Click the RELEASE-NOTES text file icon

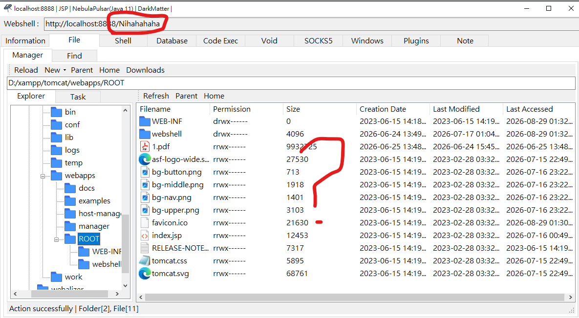[x=145, y=248]
